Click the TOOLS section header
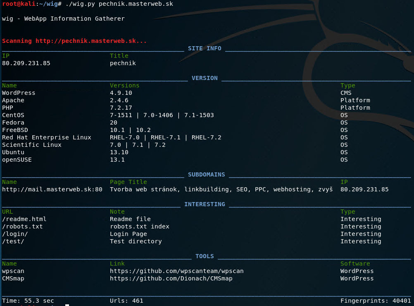Image resolution: width=414 pixels, height=306 pixels. pyautogui.click(x=205, y=256)
